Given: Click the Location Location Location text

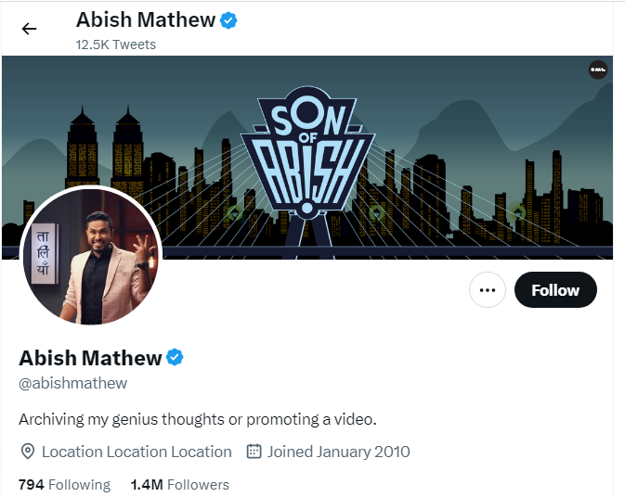Looking at the screenshot, I should click(137, 452).
